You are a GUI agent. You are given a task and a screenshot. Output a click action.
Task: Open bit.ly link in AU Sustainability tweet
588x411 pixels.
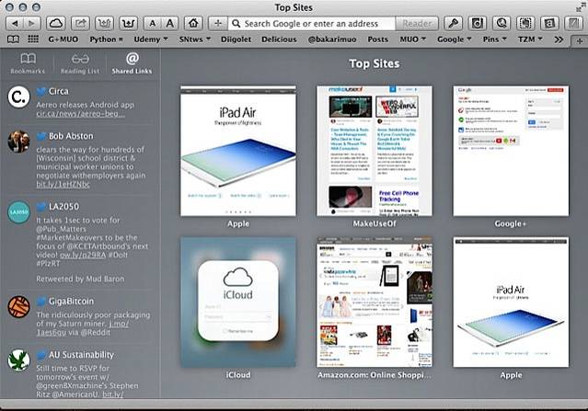point(112,394)
